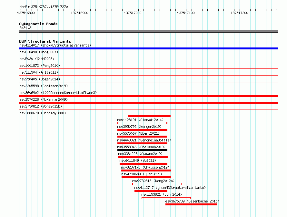This screenshot has width=287, height=217.
Task: Open variant nsv1153821 (John2014)
Action: click(x=162, y=194)
